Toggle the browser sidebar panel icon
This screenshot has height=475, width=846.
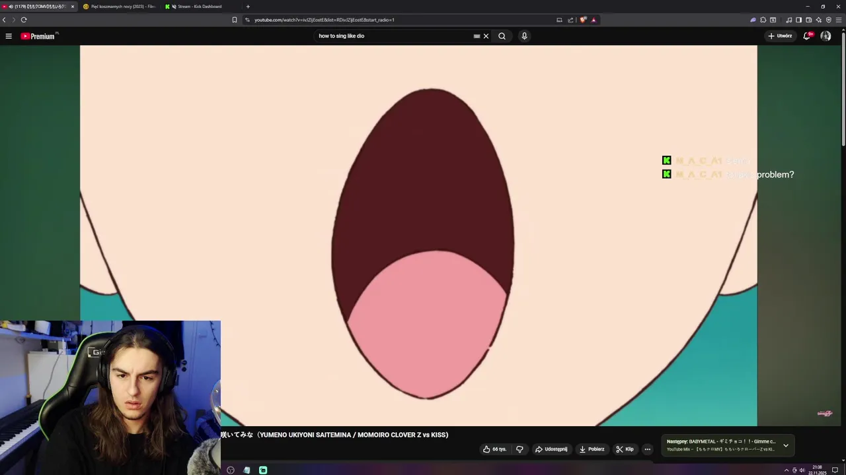click(x=798, y=20)
